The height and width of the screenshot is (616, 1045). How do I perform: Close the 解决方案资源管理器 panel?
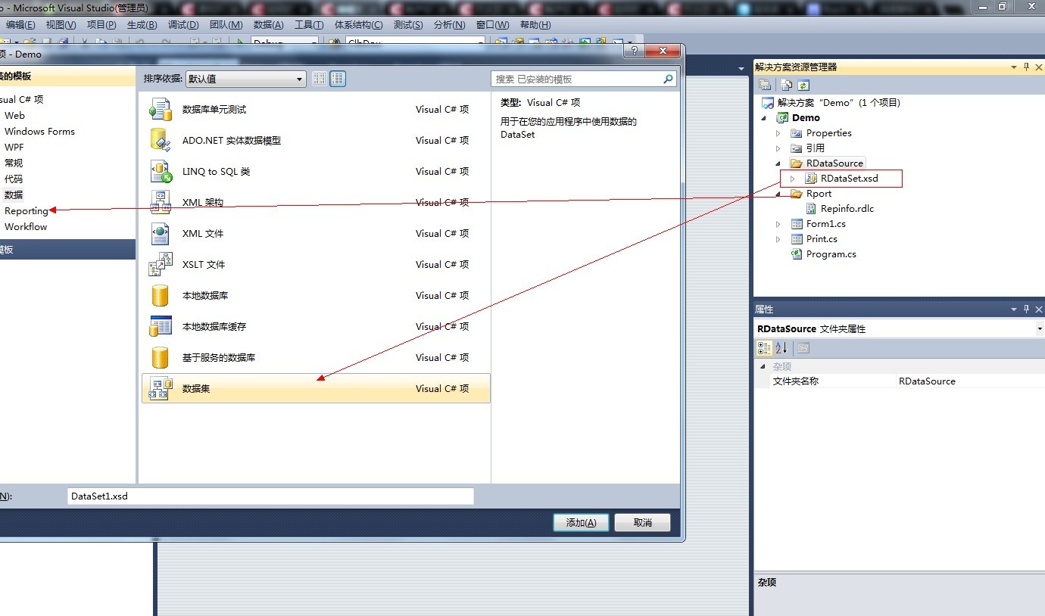tap(1039, 67)
